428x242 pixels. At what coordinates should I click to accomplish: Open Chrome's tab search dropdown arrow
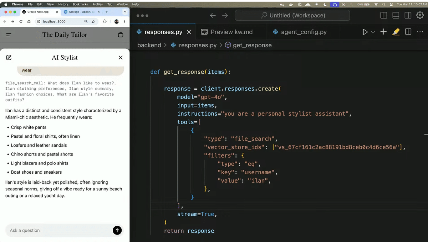pyautogui.click(x=125, y=11)
